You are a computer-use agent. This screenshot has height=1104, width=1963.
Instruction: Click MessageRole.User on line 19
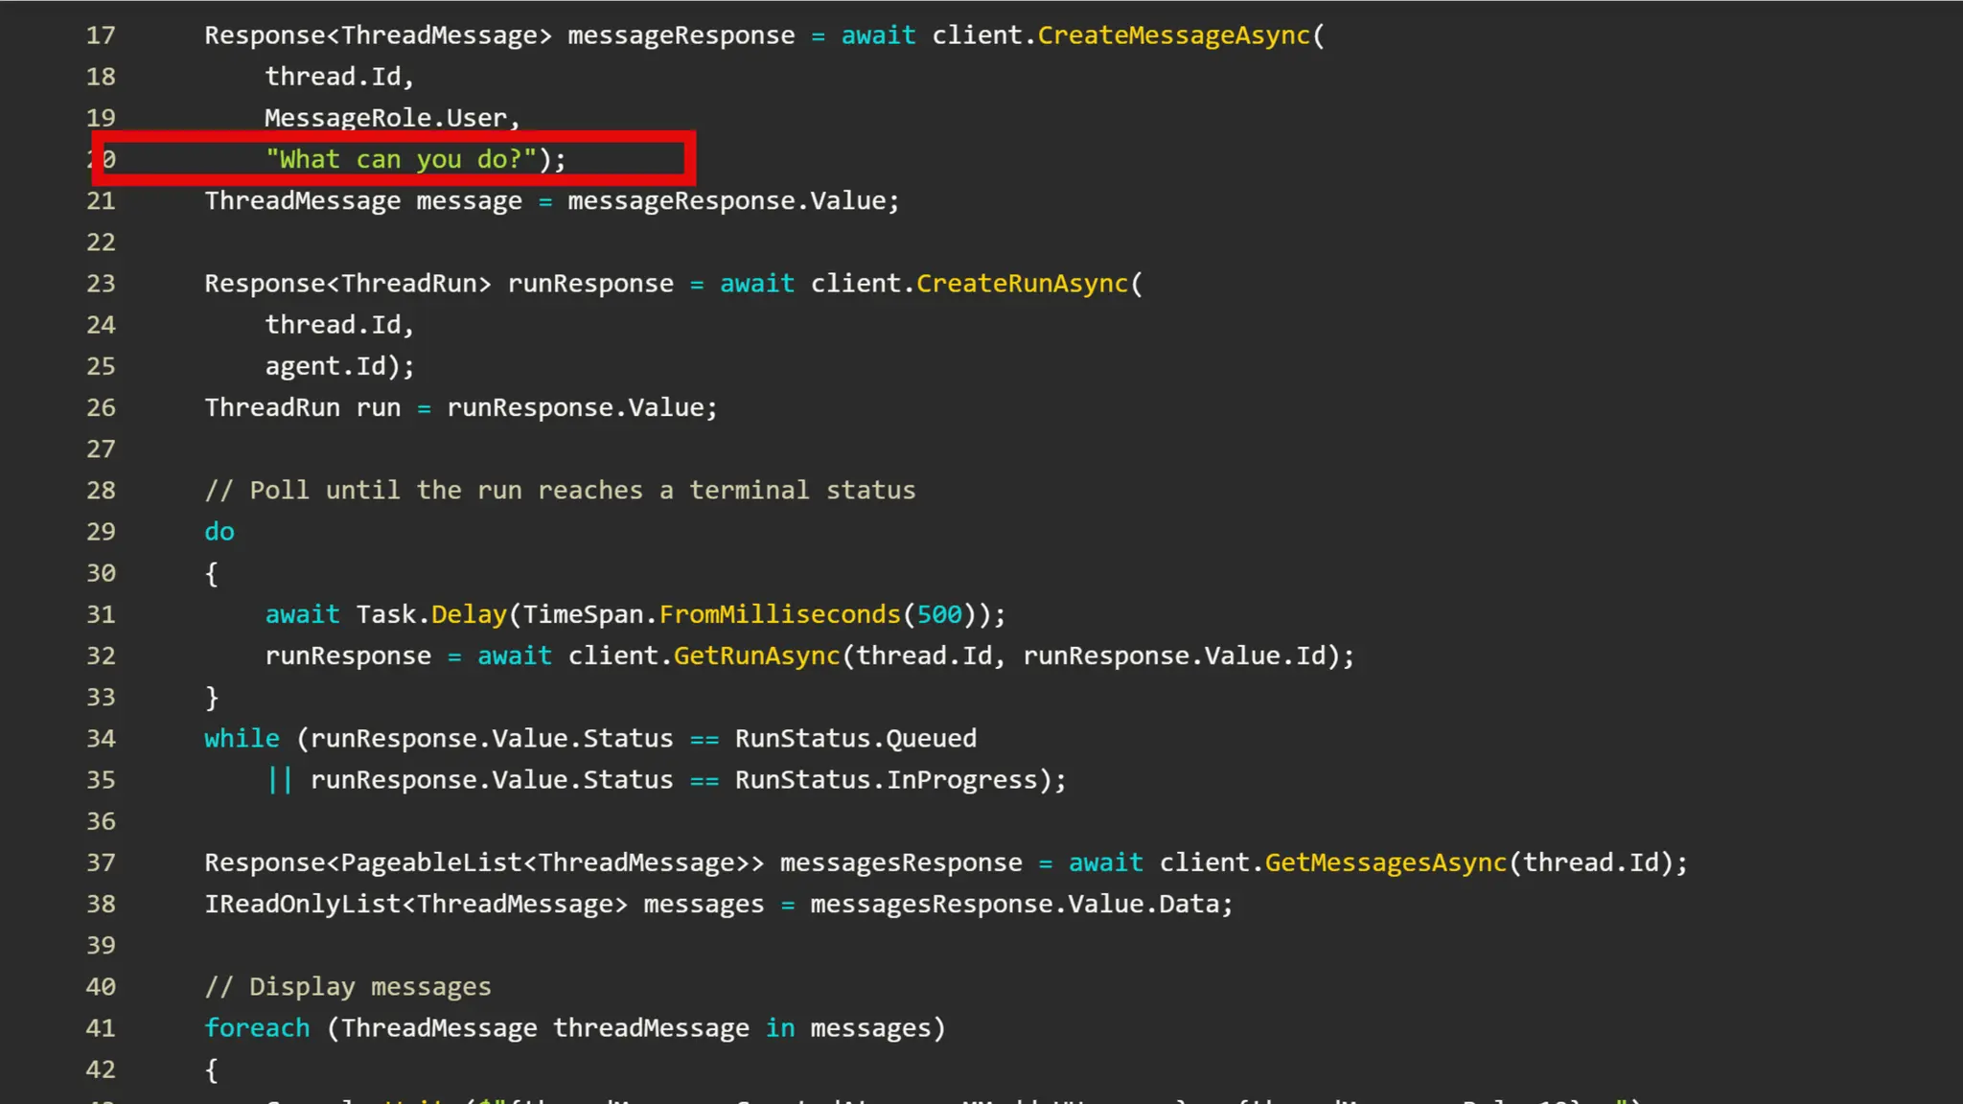tap(385, 118)
